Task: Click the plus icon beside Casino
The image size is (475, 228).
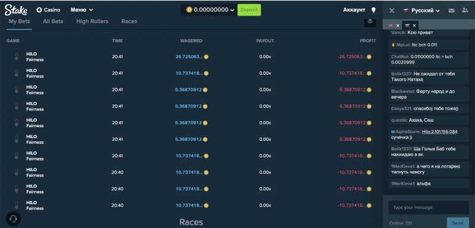Action: tap(39, 10)
